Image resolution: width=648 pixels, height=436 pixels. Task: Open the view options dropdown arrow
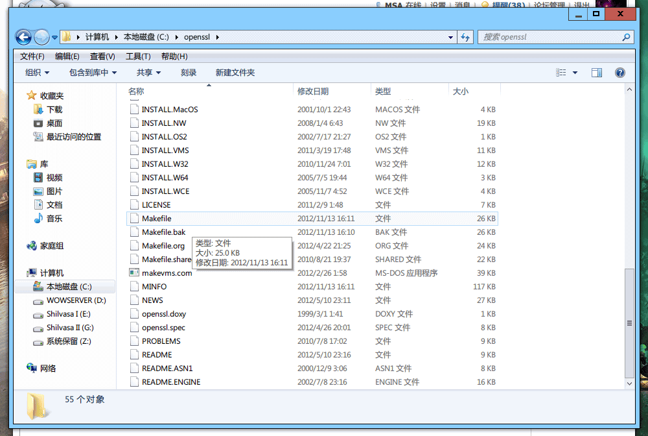point(575,73)
